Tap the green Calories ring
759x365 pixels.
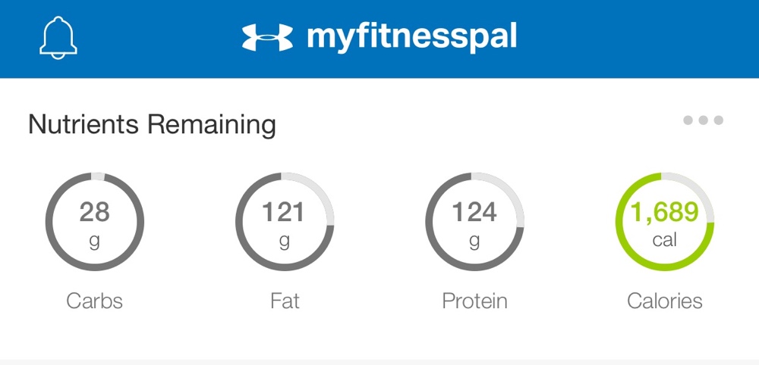(665, 222)
